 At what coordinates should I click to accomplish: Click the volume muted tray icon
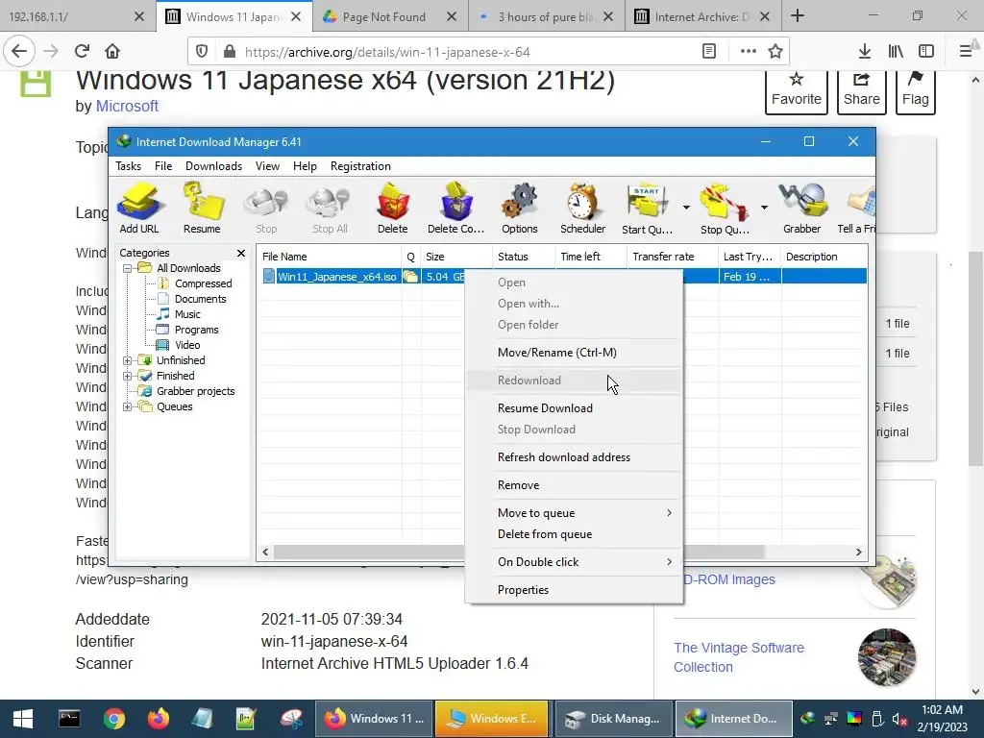(x=899, y=719)
